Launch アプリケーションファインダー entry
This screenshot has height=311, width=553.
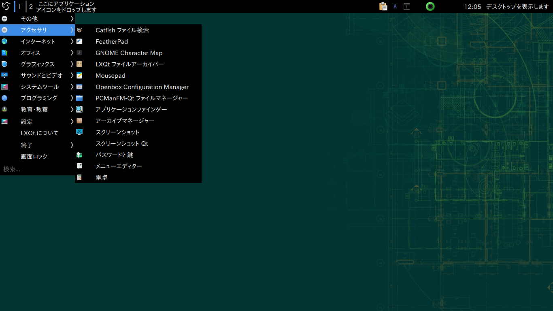click(138, 109)
